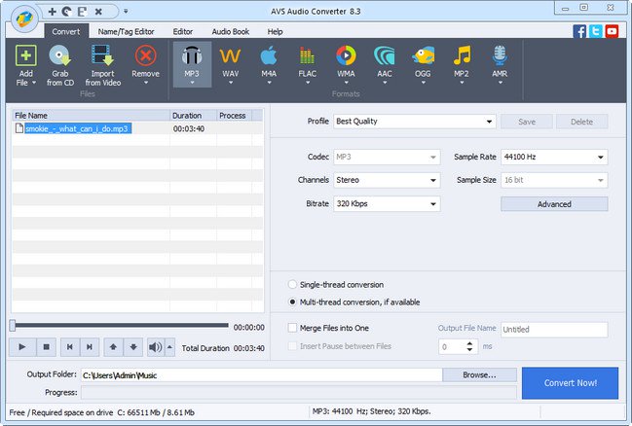Select the FLAC output format
This screenshot has width=632, height=426.
coord(307,56)
